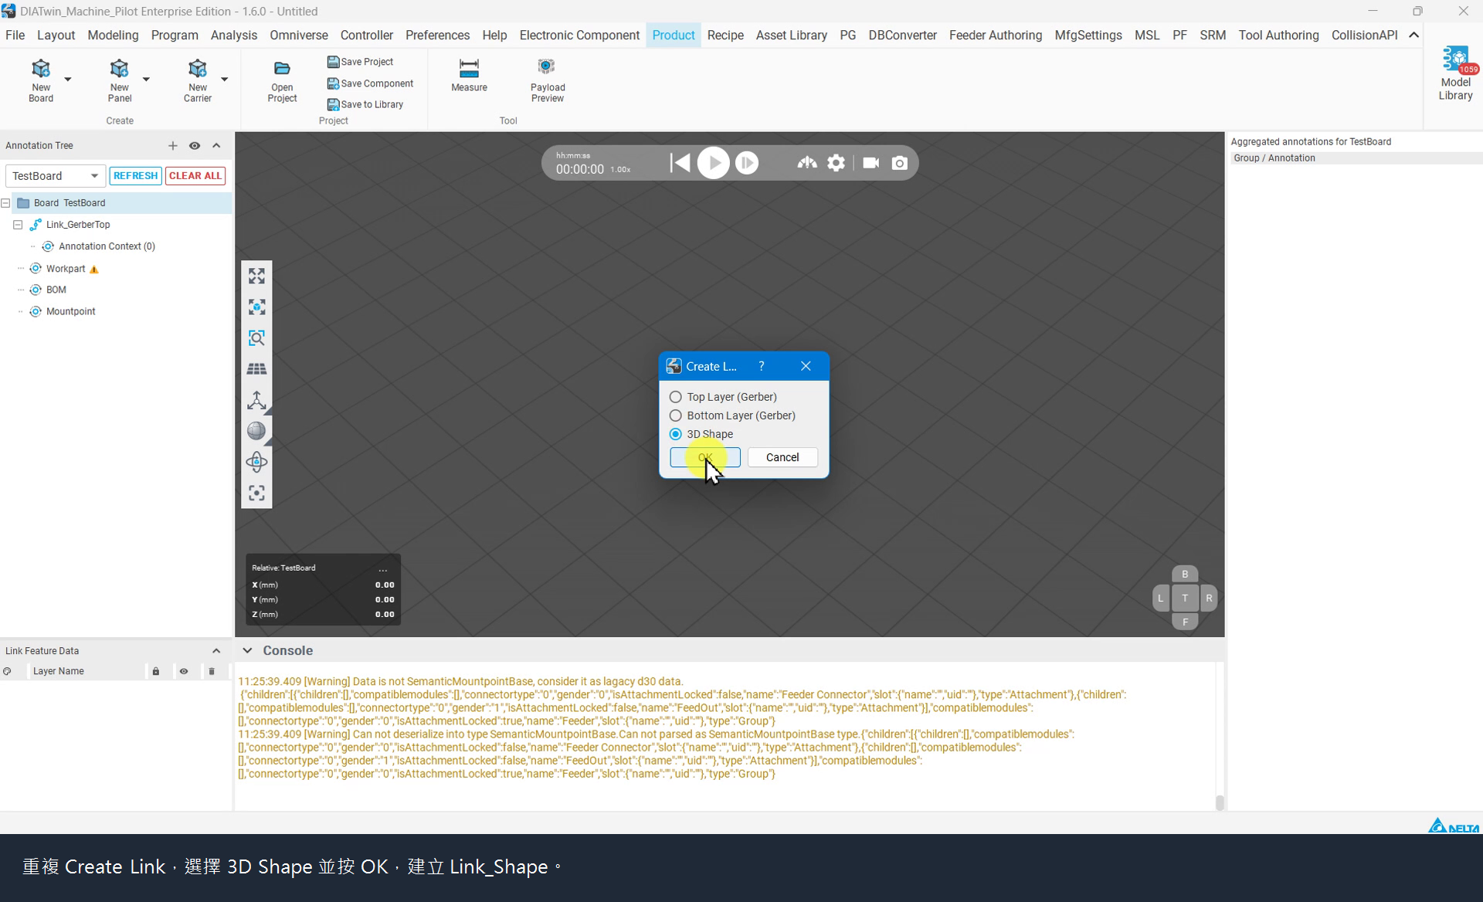Click the fit-to-view viewport icon
The image size is (1483, 902).
point(256,276)
